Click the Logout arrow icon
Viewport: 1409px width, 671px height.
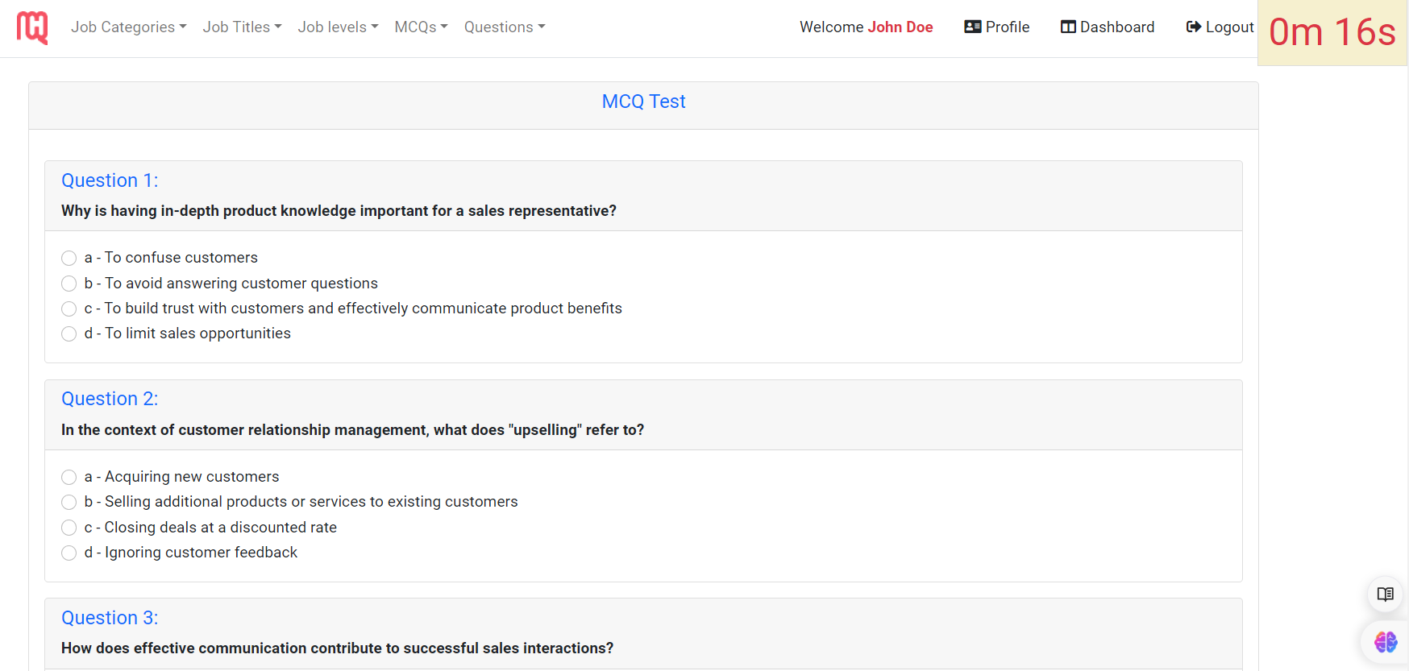(x=1192, y=27)
